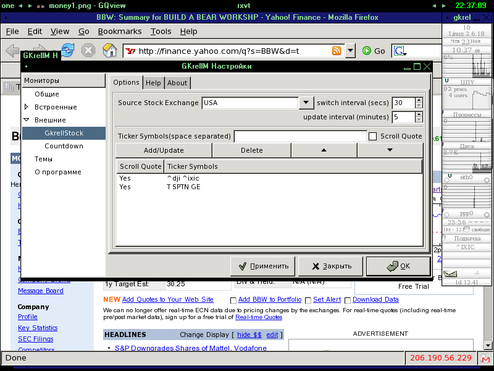Open the SEC Filings link
Image resolution: width=494 pixels, height=371 pixels.
[36, 339]
